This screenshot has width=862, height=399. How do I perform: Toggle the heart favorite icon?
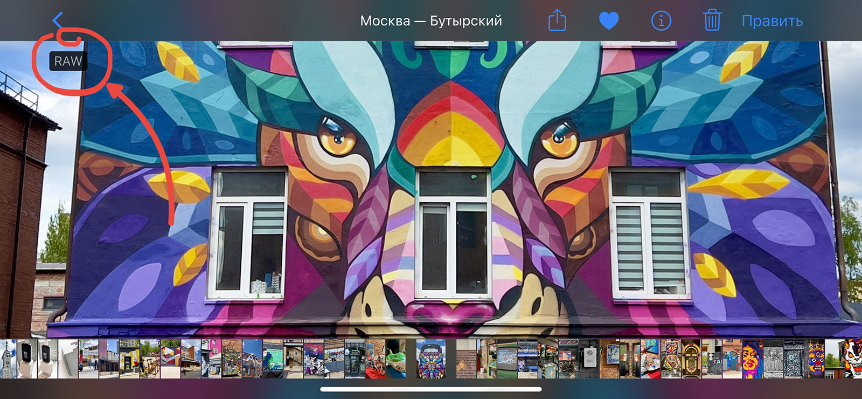pos(609,21)
